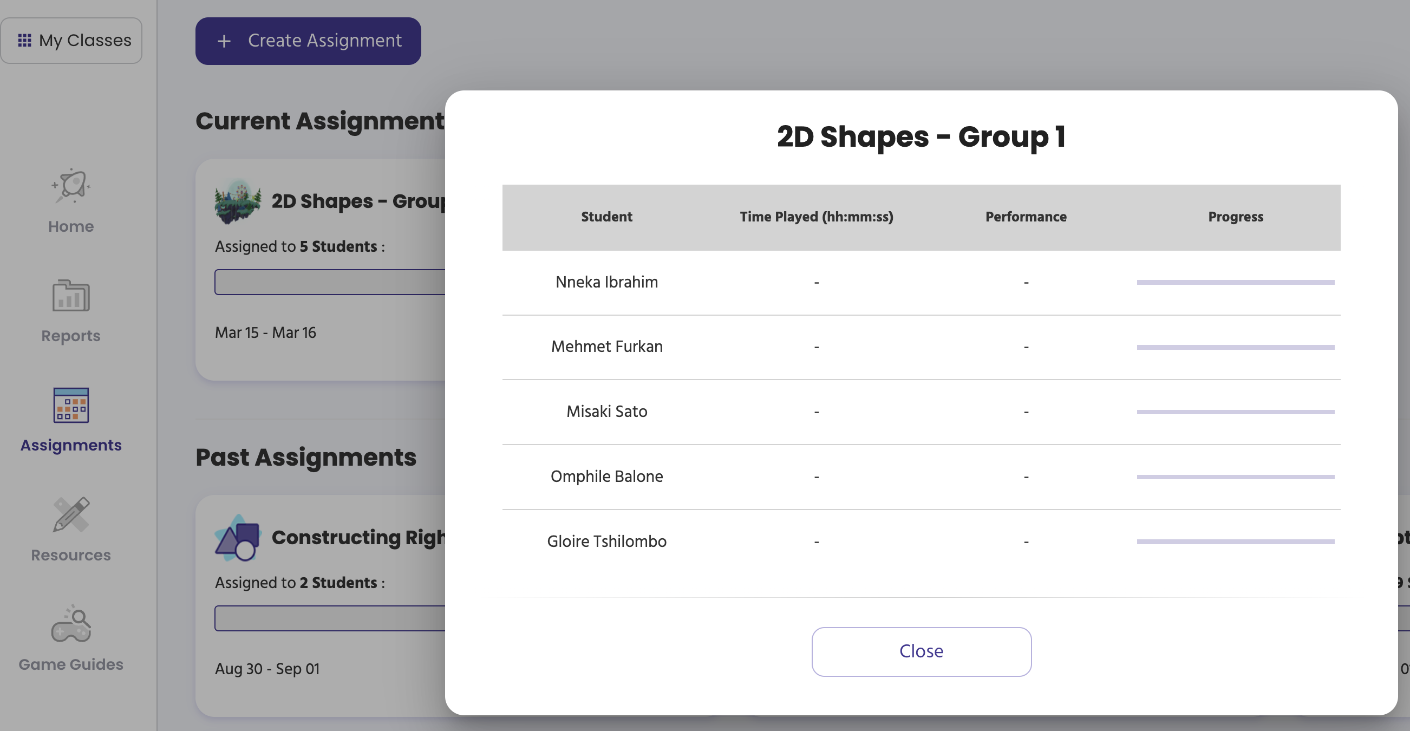
Task: Open the Reports folder chart icon
Action: tap(71, 296)
